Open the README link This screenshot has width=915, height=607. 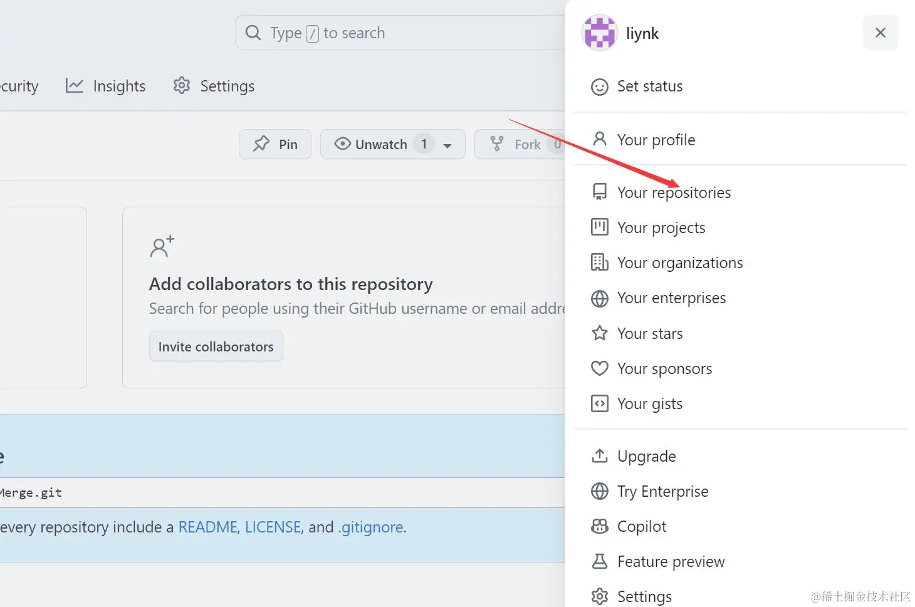click(x=207, y=527)
